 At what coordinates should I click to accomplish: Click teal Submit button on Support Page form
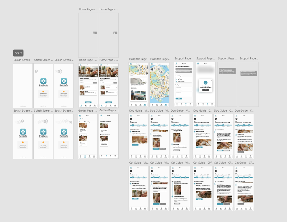pos(179,98)
